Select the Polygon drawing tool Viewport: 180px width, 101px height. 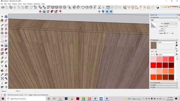click(x=6, y=33)
